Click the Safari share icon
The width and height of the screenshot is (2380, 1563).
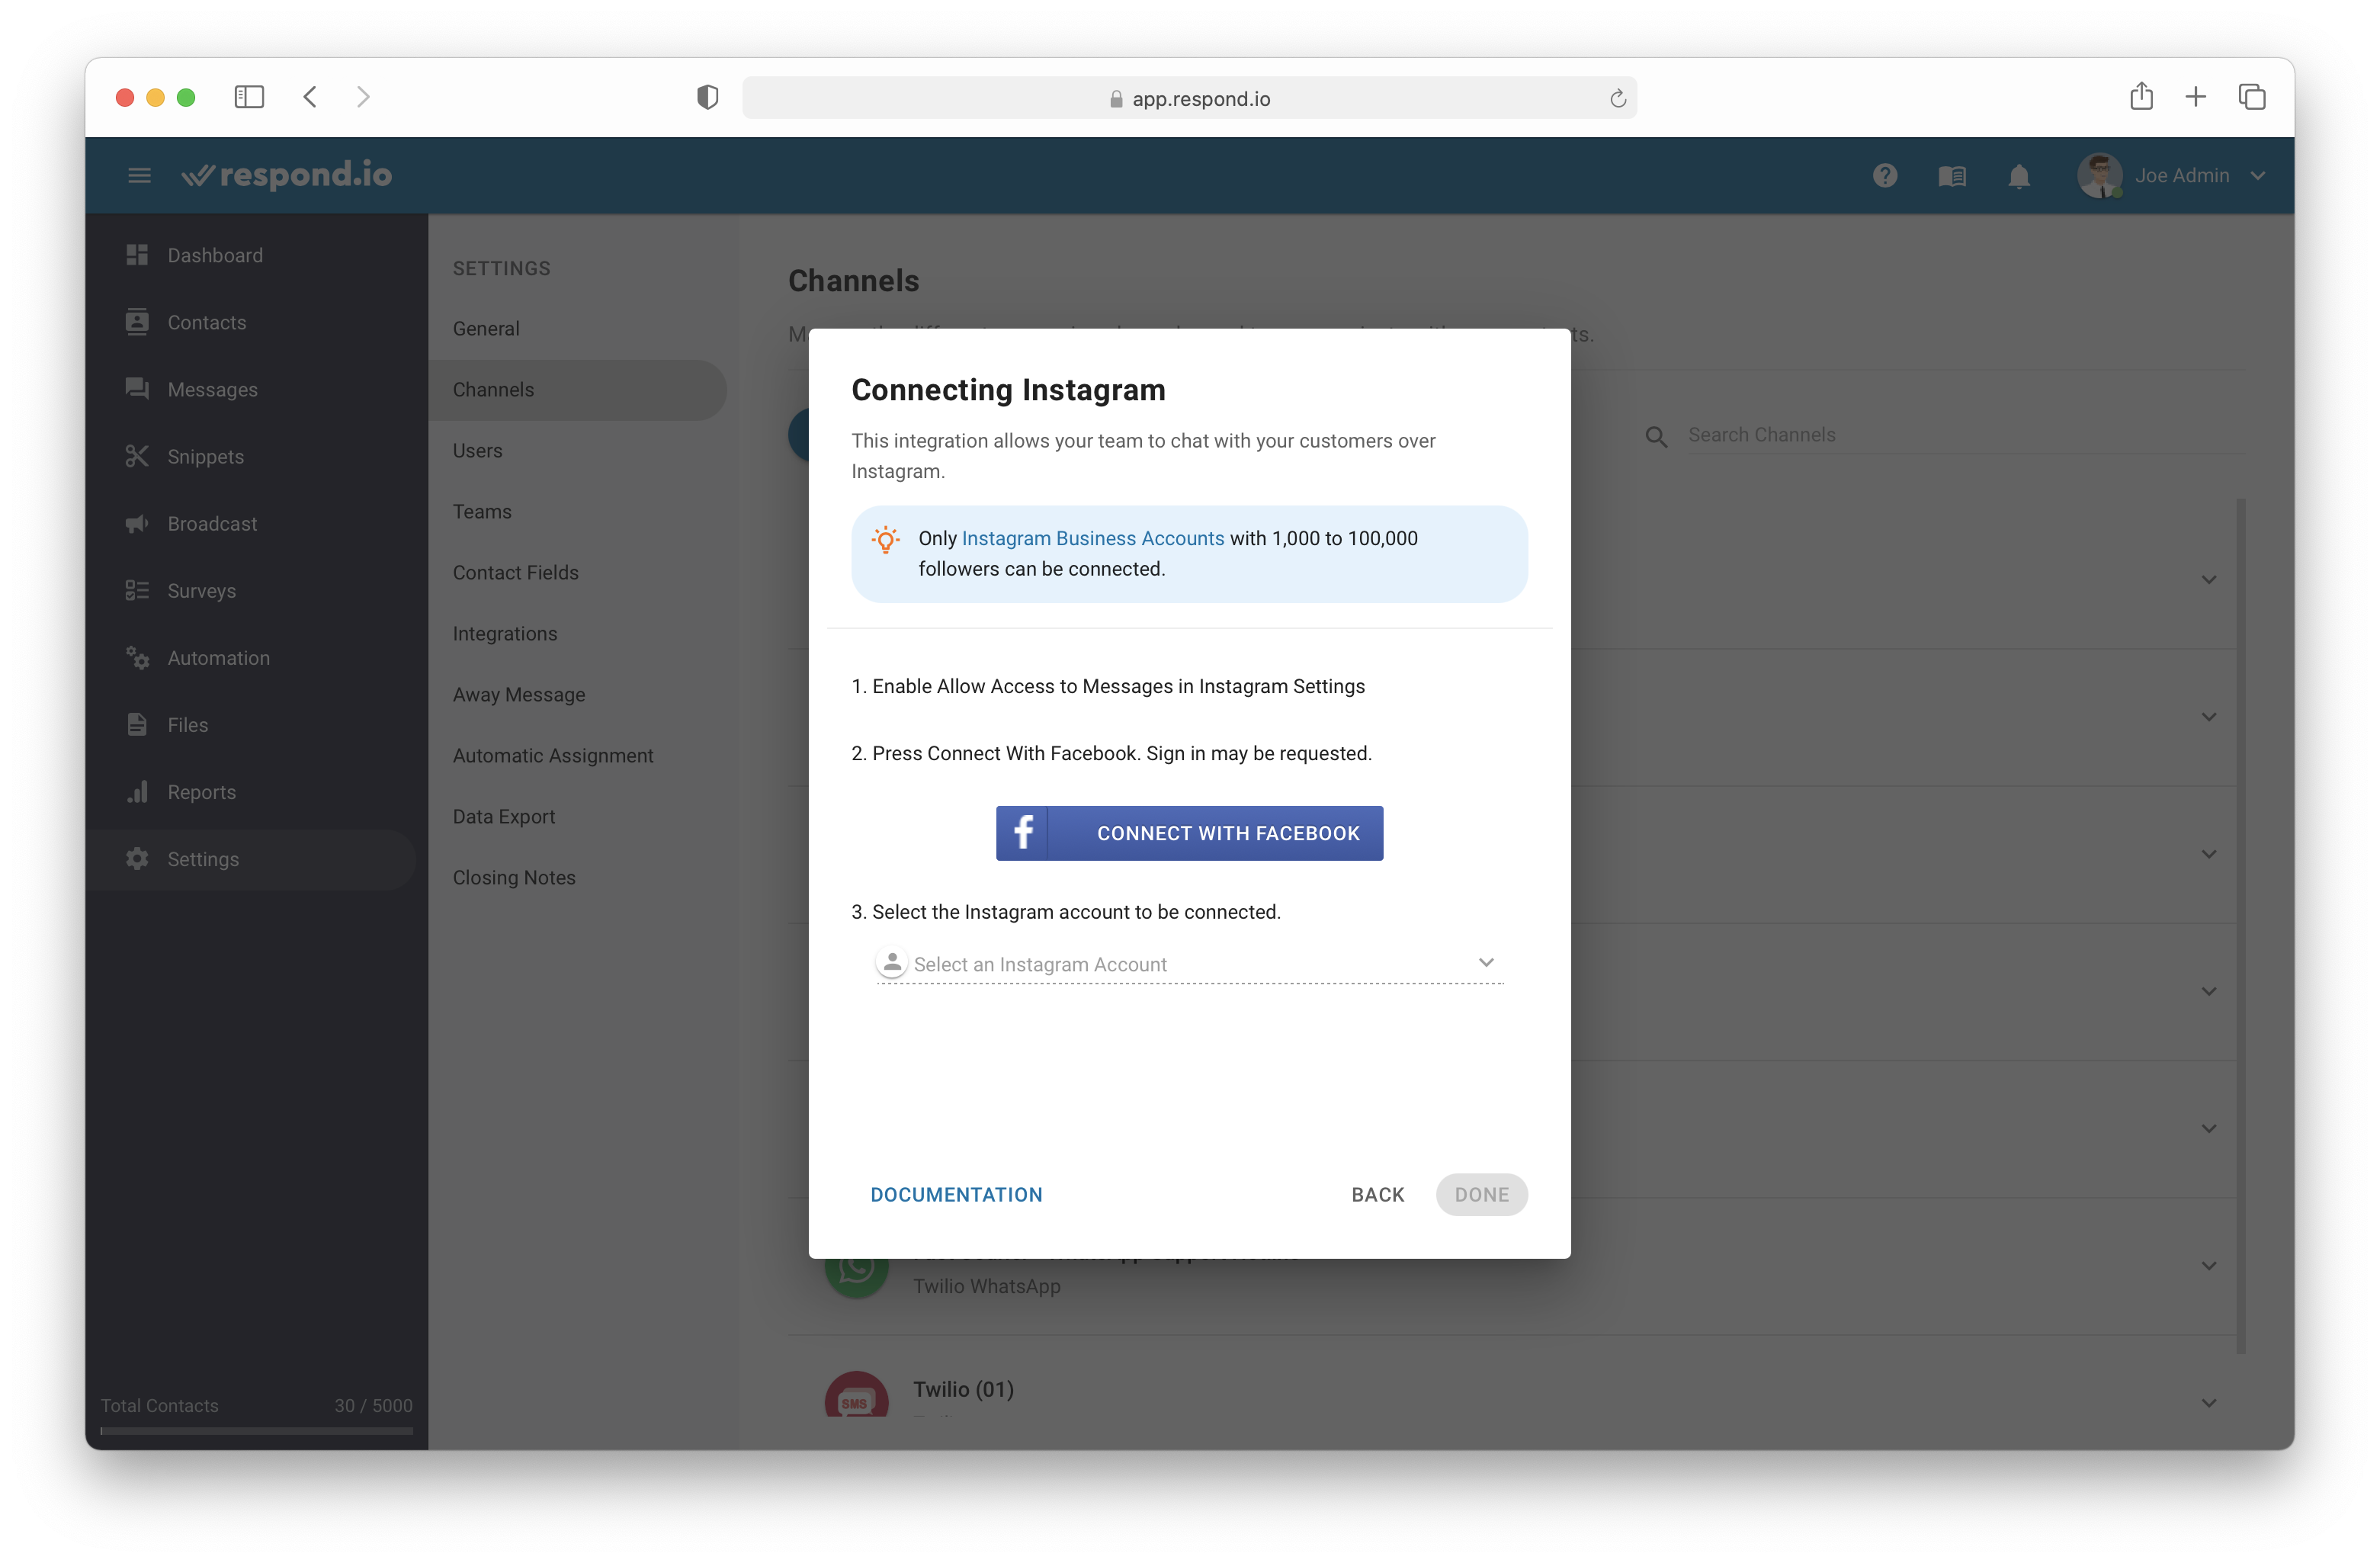click(2141, 96)
